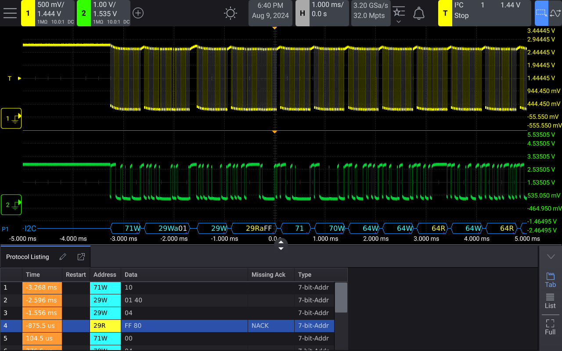Select channel 2 green badge

click(84, 13)
